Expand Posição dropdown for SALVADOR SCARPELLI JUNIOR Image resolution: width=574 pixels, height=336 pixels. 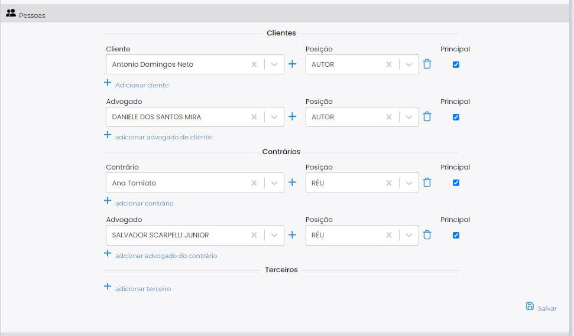tap(409, 235)
